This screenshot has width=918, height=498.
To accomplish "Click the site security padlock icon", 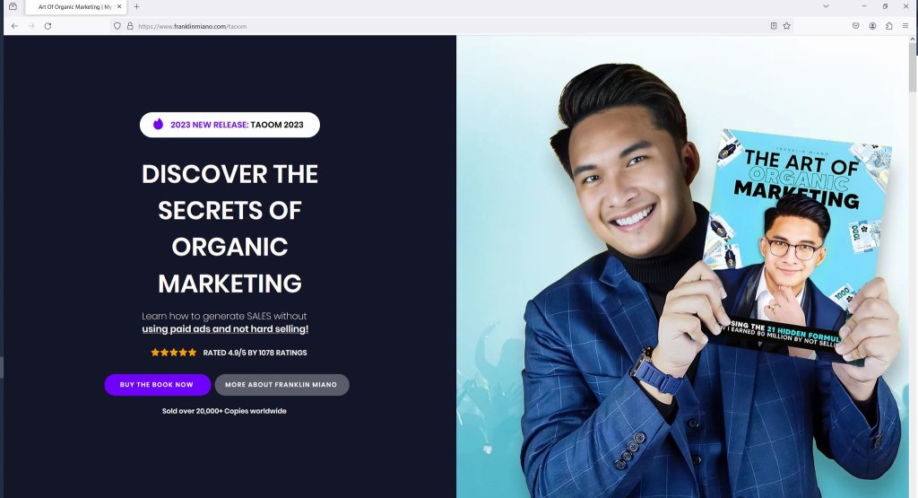I will pos(130,26).
